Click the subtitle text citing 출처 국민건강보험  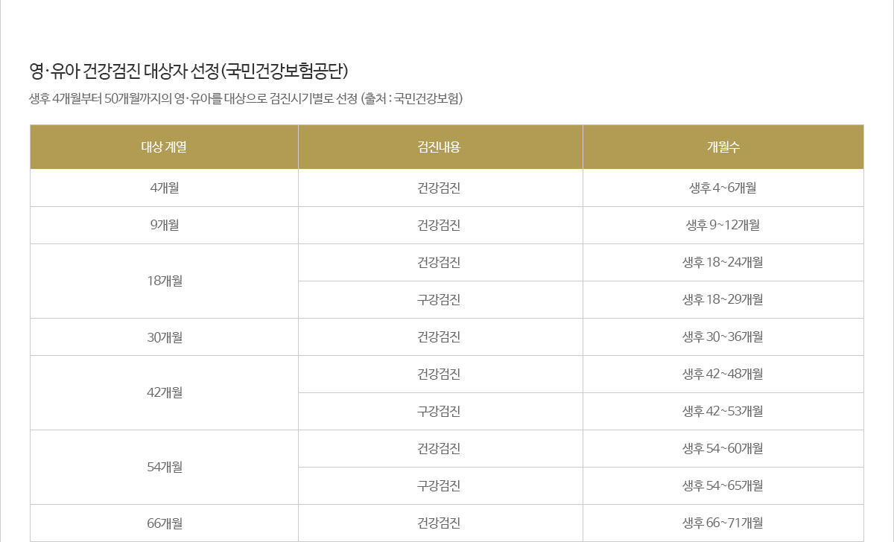[246, 99]
